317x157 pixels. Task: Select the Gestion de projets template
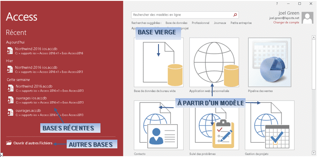[x=270, y=125]
